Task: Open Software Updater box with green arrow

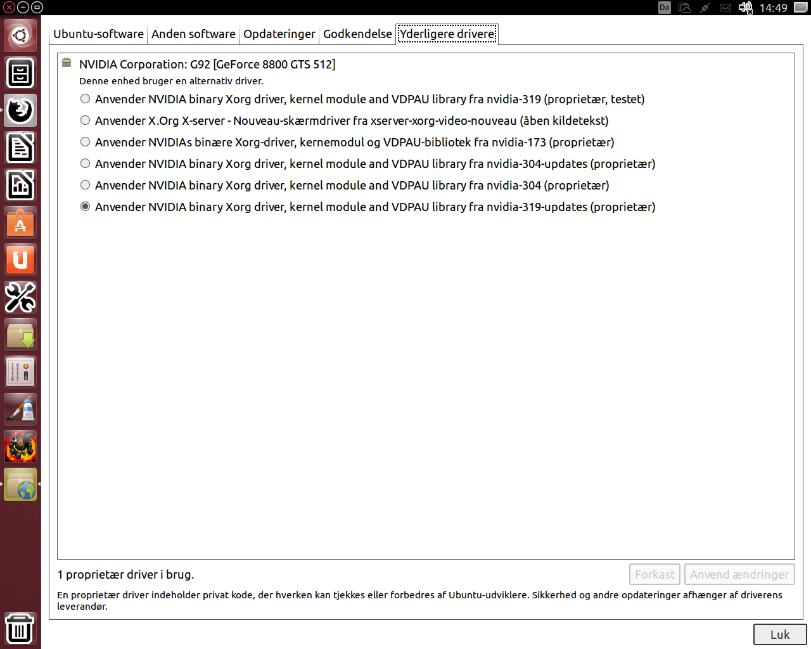Action: (x=20, y=335)
